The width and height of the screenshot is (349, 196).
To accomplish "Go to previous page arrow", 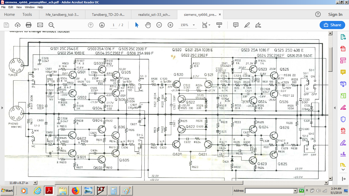I will click(x=91, y=25).
